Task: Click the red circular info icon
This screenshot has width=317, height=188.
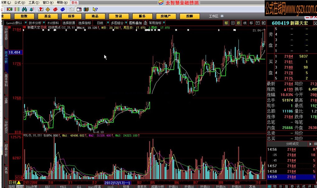Action: (x=55, y=9)
